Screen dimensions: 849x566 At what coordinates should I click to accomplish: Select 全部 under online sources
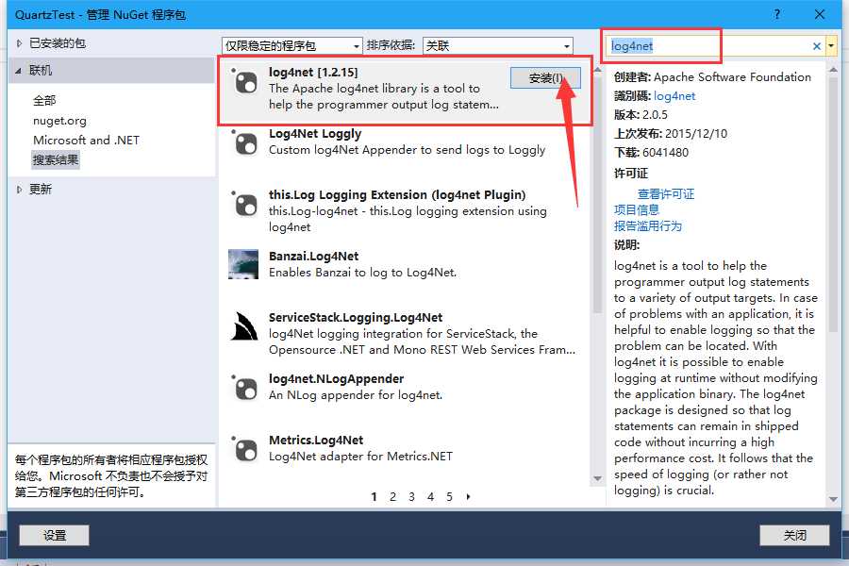coord(44,100)
